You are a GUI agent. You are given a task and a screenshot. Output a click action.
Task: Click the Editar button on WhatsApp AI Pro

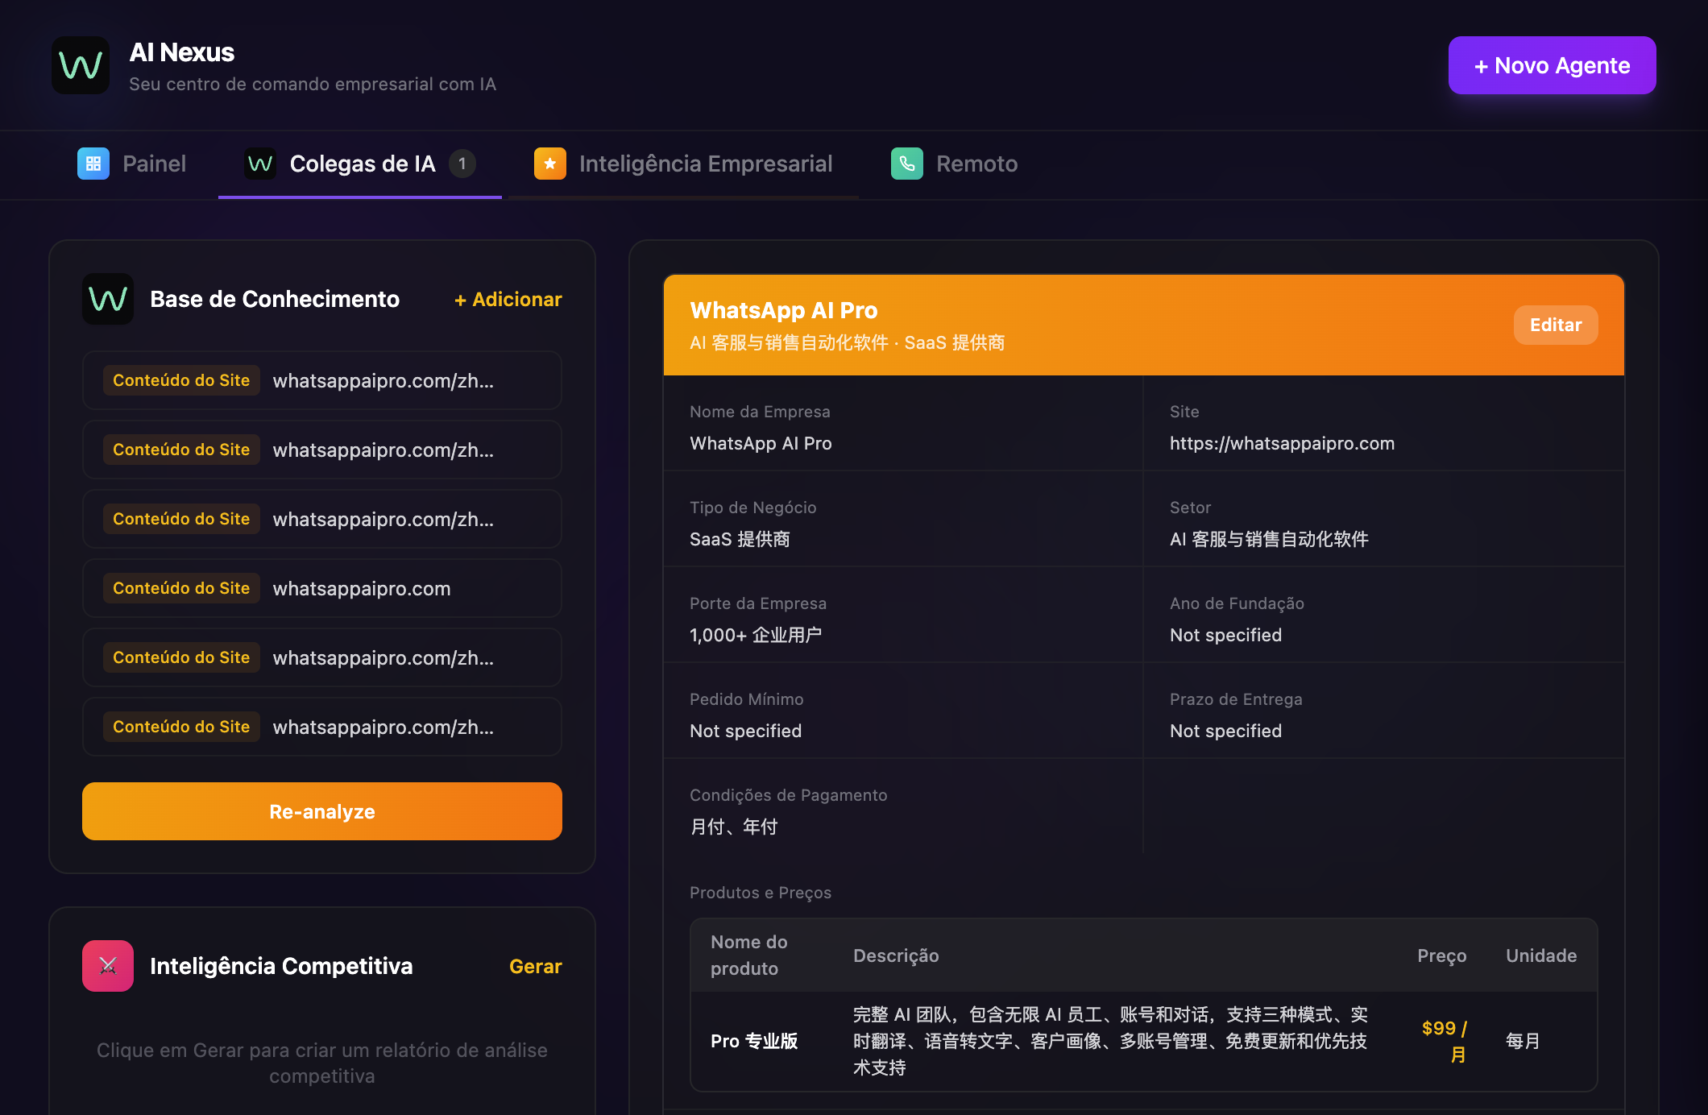[1555, 325]
